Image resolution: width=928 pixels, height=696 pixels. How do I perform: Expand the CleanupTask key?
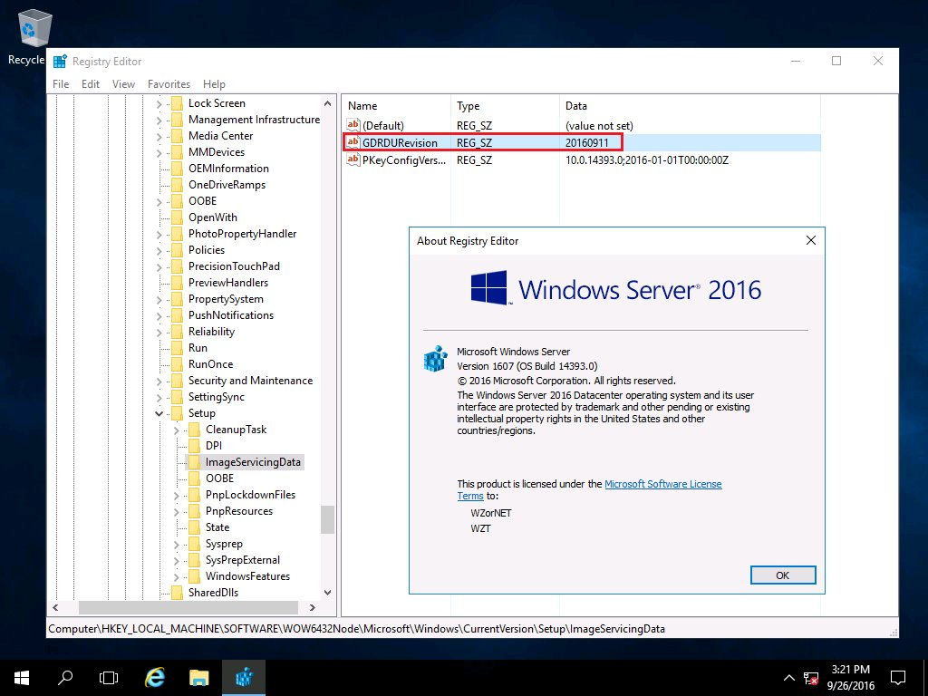tap(176, 430)
